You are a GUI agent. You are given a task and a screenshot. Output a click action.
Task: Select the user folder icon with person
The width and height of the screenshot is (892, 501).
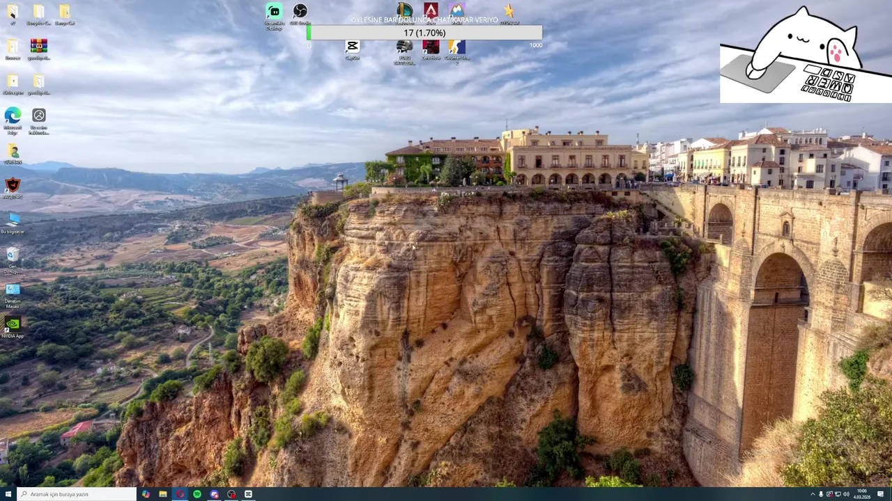tap(13, 154)
